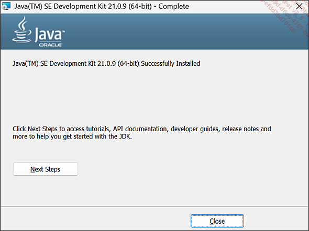Click the Java wordmark in banner

49,34
